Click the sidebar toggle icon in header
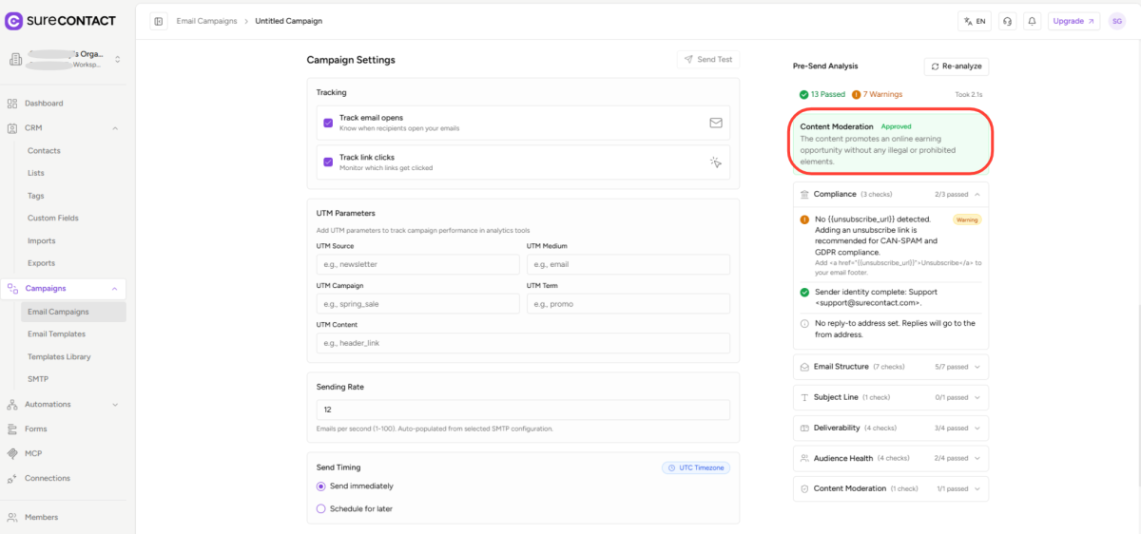The width and height of the screenshot is (1141, 534). click(x=158, y=21)
